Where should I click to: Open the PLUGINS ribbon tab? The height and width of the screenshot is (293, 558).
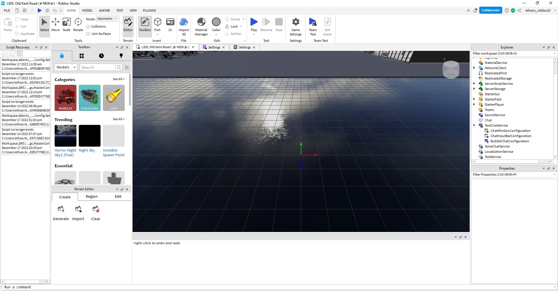149,10
